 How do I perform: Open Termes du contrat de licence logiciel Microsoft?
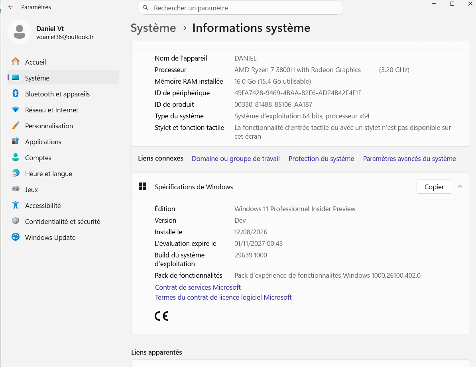tap(223, 297)
